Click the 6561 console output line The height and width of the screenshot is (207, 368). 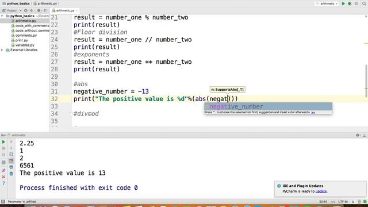pos(27,166)
